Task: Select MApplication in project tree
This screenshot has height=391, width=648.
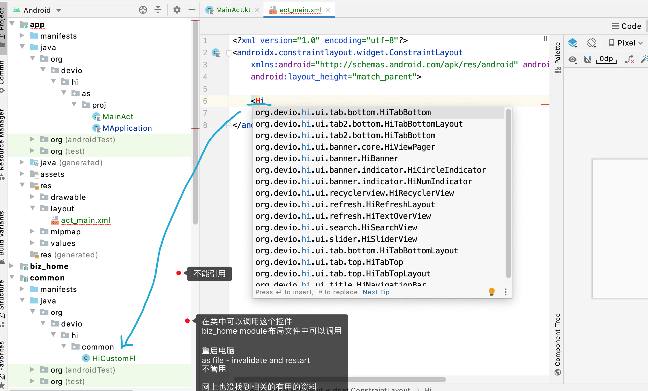Action: (x=127, y=128)
